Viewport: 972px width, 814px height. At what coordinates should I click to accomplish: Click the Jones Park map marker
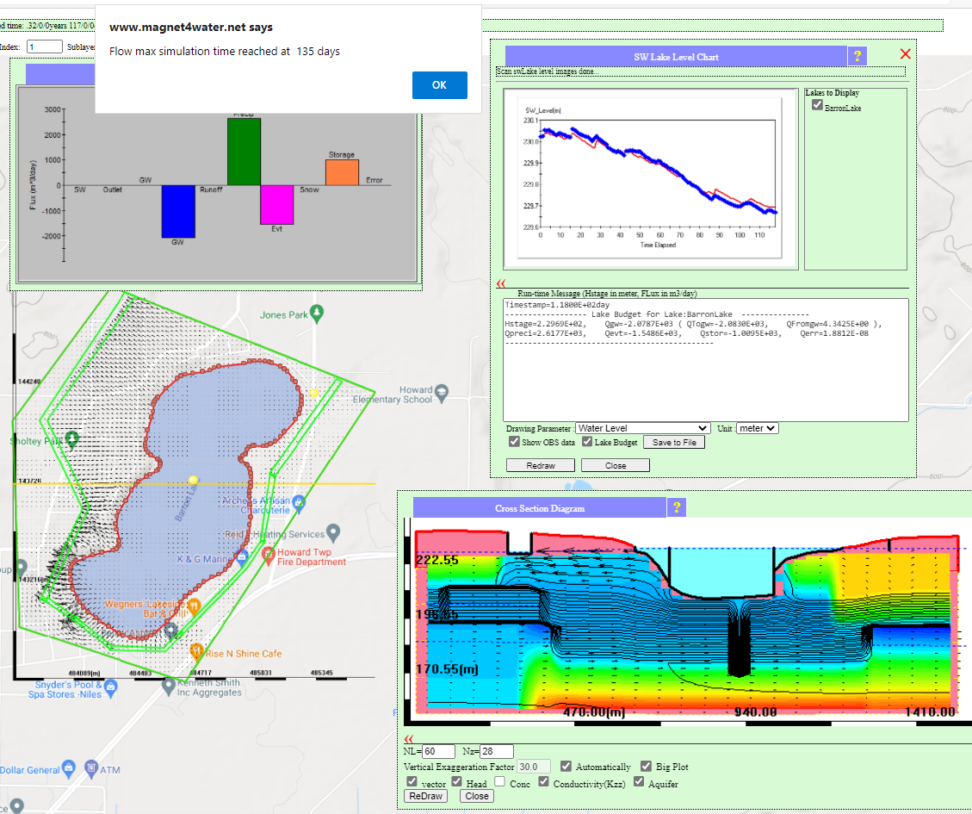tap(317, 314)
